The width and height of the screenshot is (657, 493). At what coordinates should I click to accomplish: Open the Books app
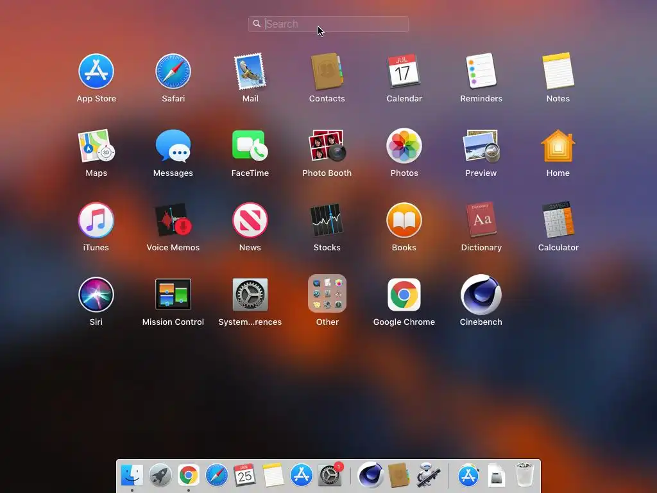point(404,220)
